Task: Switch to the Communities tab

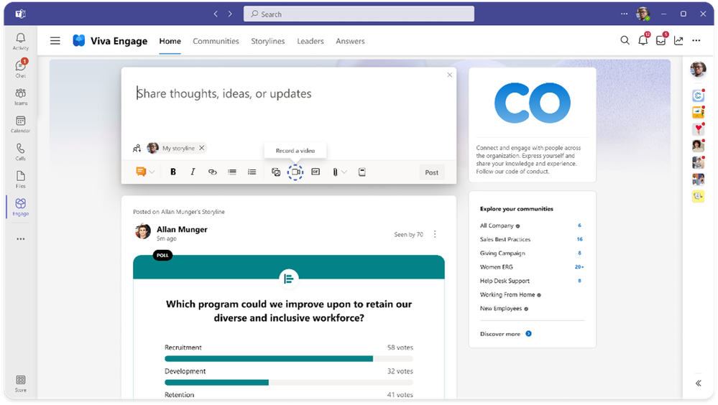Action: coord(216,41)
